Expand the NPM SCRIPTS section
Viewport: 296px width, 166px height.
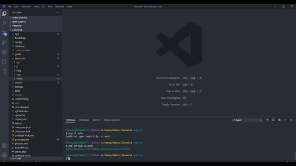[x=36, y=22]
